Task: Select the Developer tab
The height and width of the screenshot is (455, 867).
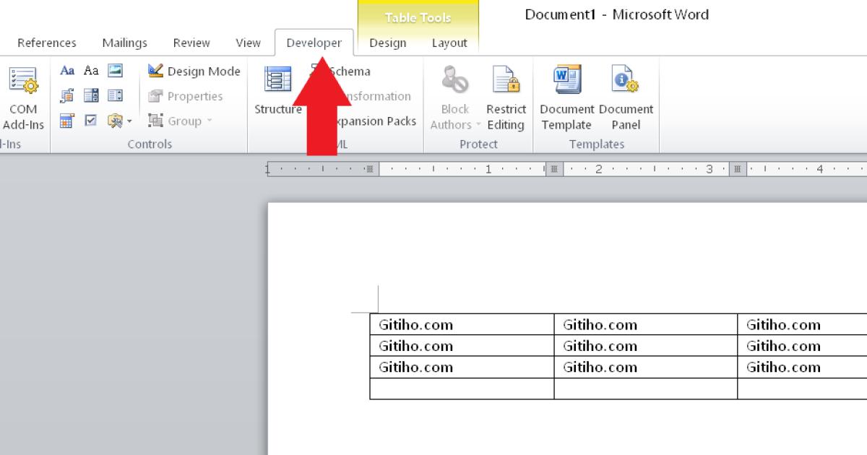Action: click(314, 43)
